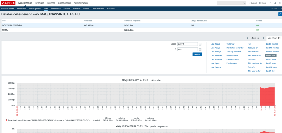Screen dimensions: 282x133
Task: Select Previous year range
Action: coord(232,63)
